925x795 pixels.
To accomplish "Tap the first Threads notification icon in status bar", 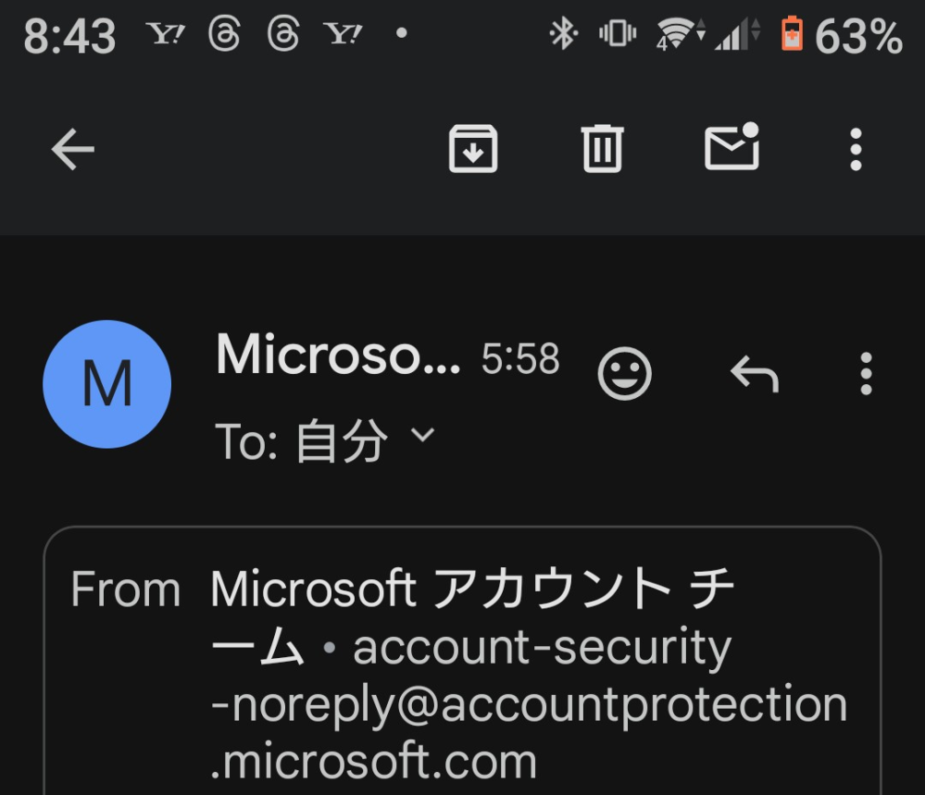I will pyautogui.click(x=224, y=33).
